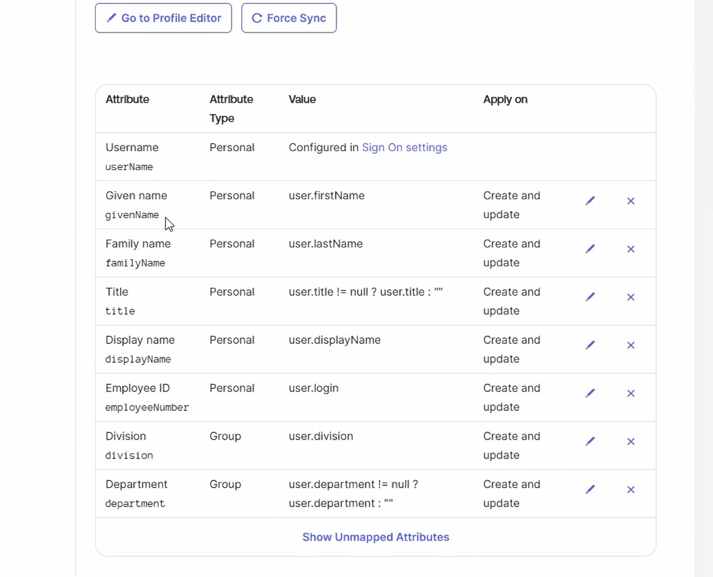Select the Value column header
Viewport: 713px width, 577px height.
tap(302, 99)
